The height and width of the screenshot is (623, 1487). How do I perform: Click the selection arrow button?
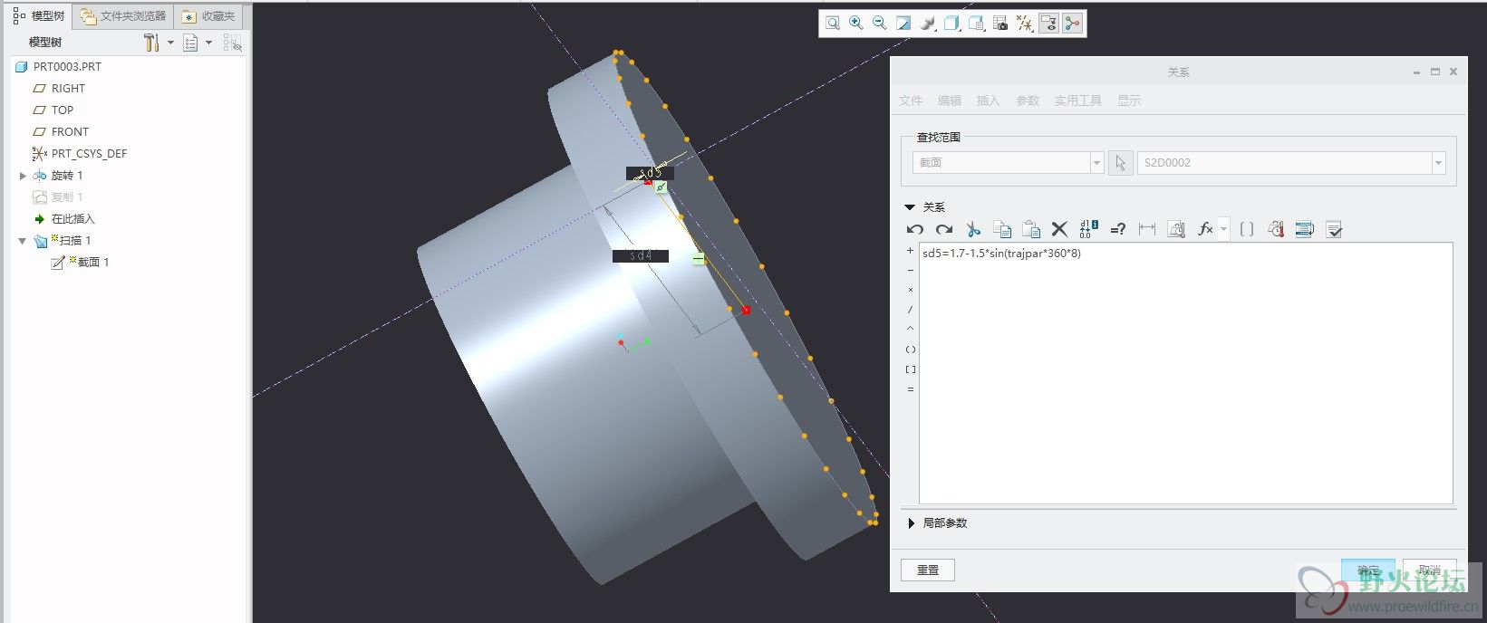click(1121, 163)
